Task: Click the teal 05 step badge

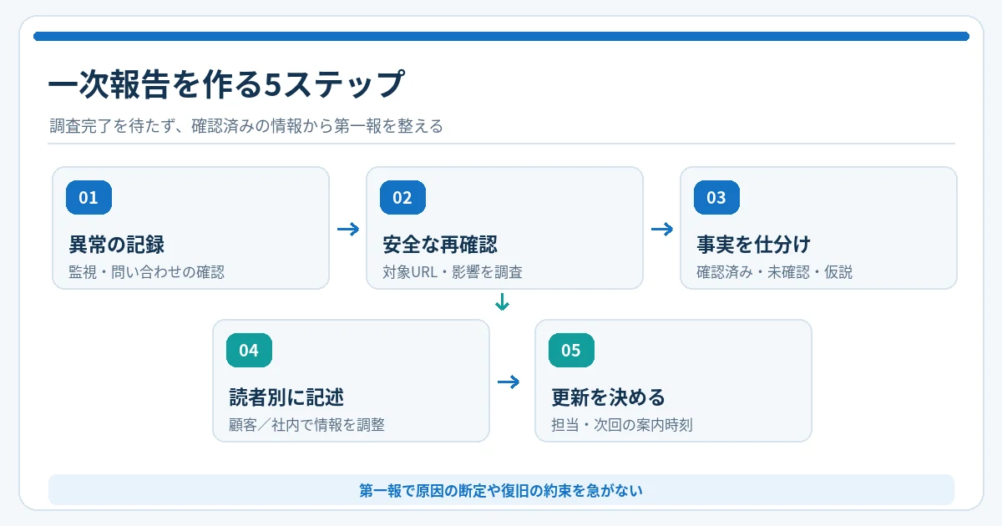Action: click(x=571, y=351)
